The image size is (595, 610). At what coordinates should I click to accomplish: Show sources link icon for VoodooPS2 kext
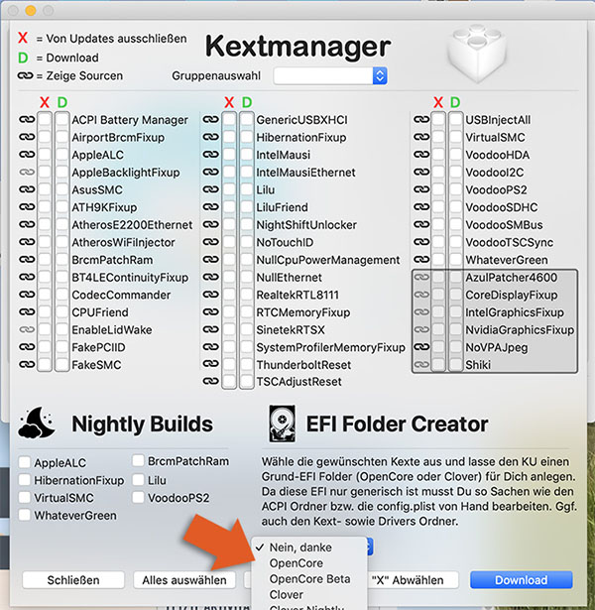tap(421, 189)
